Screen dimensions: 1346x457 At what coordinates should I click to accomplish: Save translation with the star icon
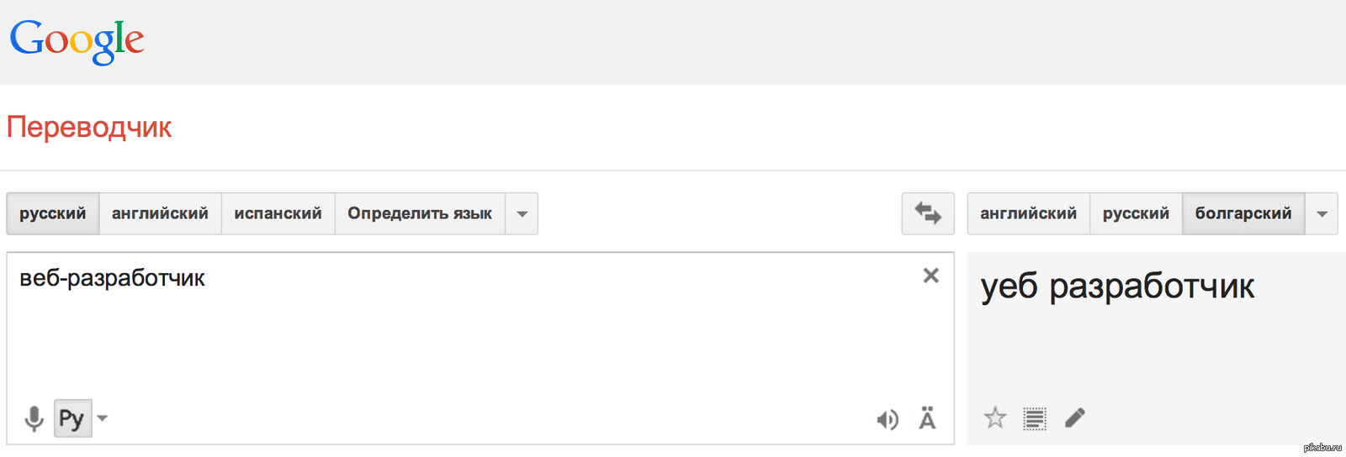click(x=995, y=418)
